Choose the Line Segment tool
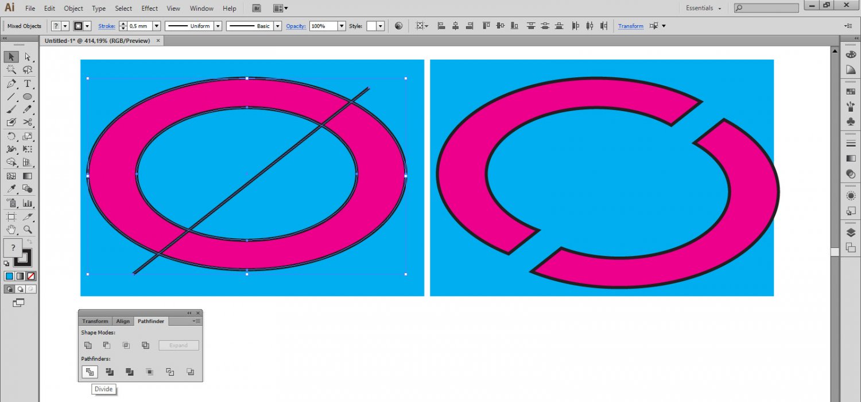The height and width of the screenshot is (402, 861). pyautogui.click(x=11, y=97)
